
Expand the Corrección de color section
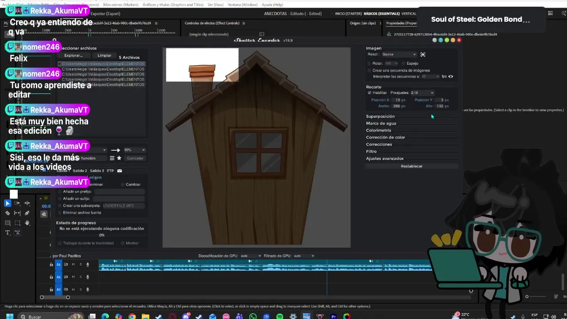tap(385, 137)
